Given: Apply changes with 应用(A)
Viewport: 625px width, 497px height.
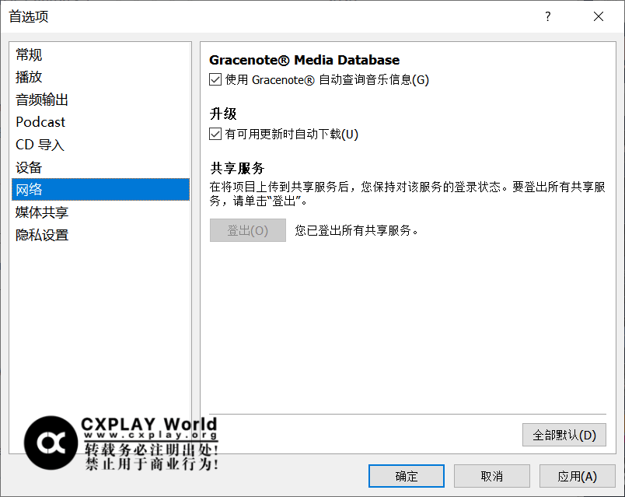Looking at the screenshot, I should (577, 476).
